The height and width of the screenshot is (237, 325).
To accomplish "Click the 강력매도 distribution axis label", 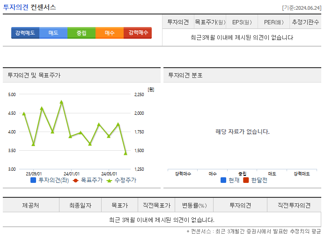I will coord(302,174).
